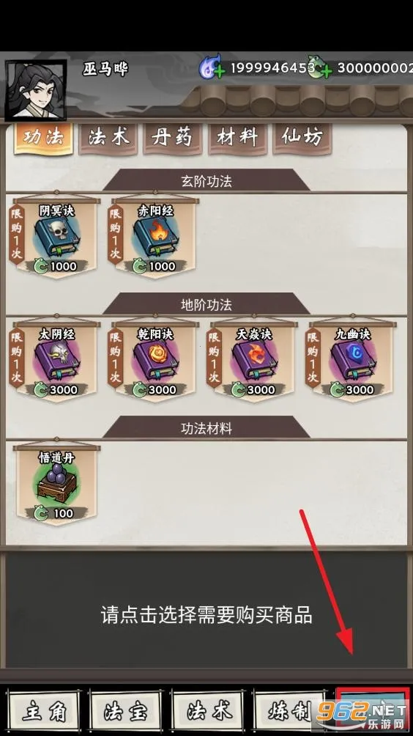
Task: Select the 阴冥诀 skull book item
Action: tap(56, 238)
